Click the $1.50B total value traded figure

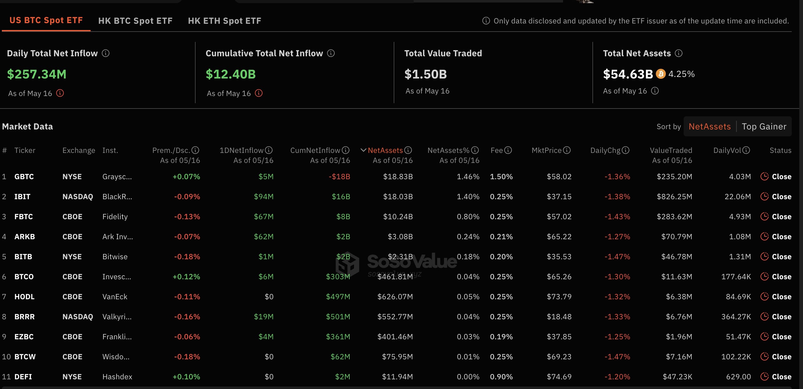click(x=425, y=74)
